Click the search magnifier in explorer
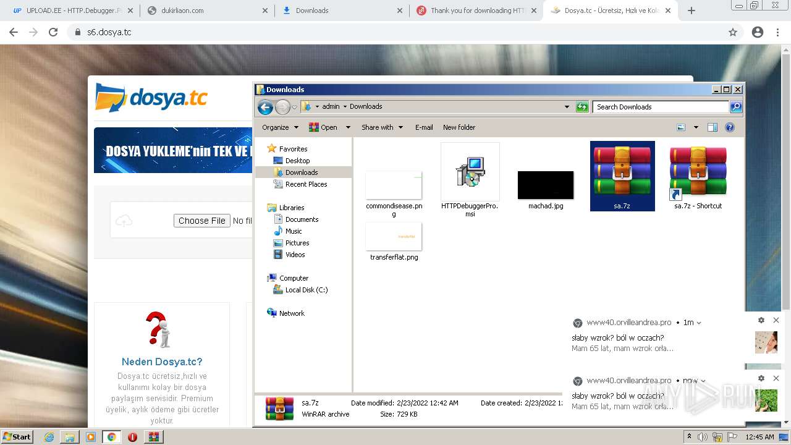791x445 pixels. 735,107
